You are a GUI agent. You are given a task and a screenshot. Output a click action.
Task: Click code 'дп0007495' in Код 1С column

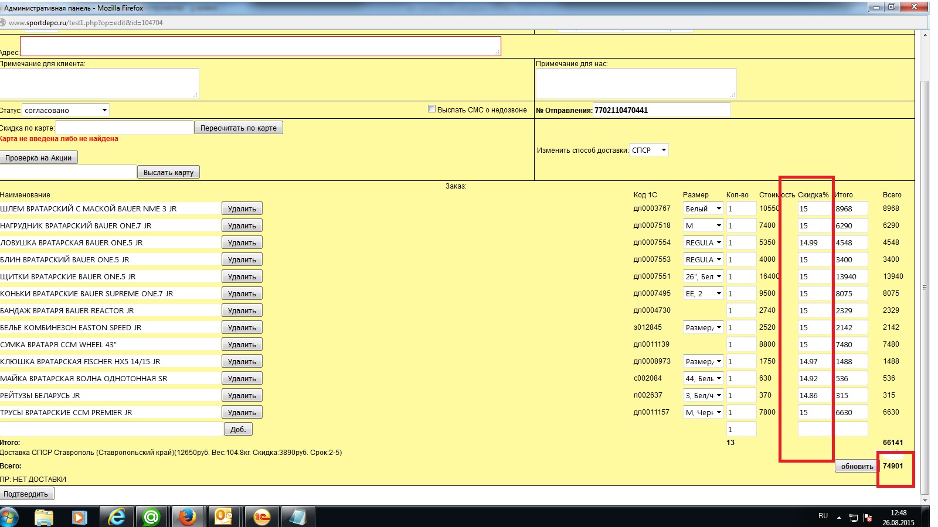click(652, 293)
